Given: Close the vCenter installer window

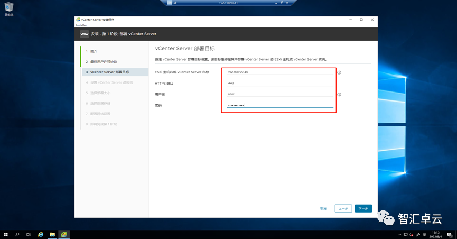Looking at the screenshot, I should tap(372, 20).
